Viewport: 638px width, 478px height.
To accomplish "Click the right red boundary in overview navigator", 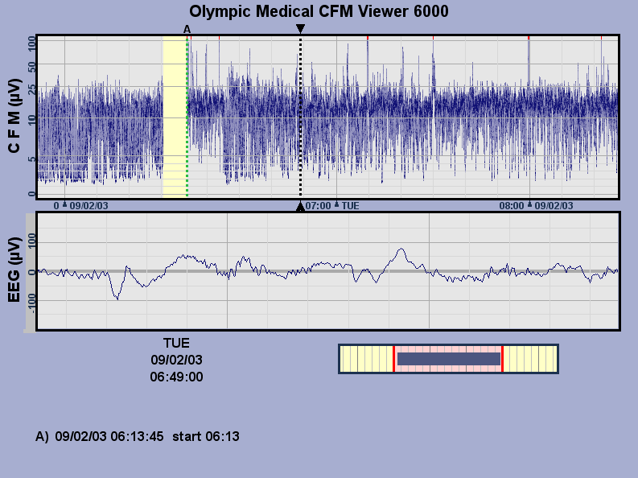I will [x=503, y=359].
